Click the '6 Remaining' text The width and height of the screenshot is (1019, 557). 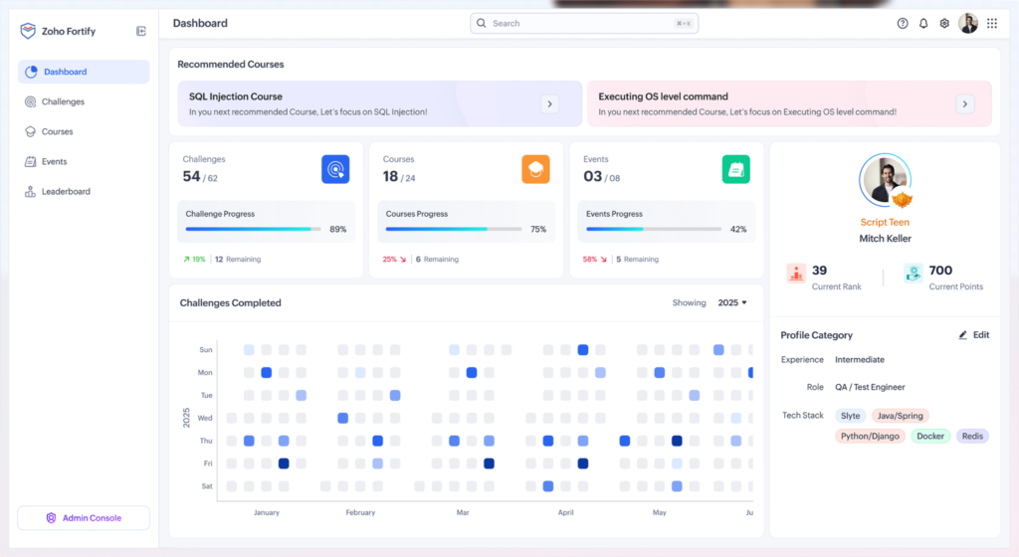tap(438, 259)
